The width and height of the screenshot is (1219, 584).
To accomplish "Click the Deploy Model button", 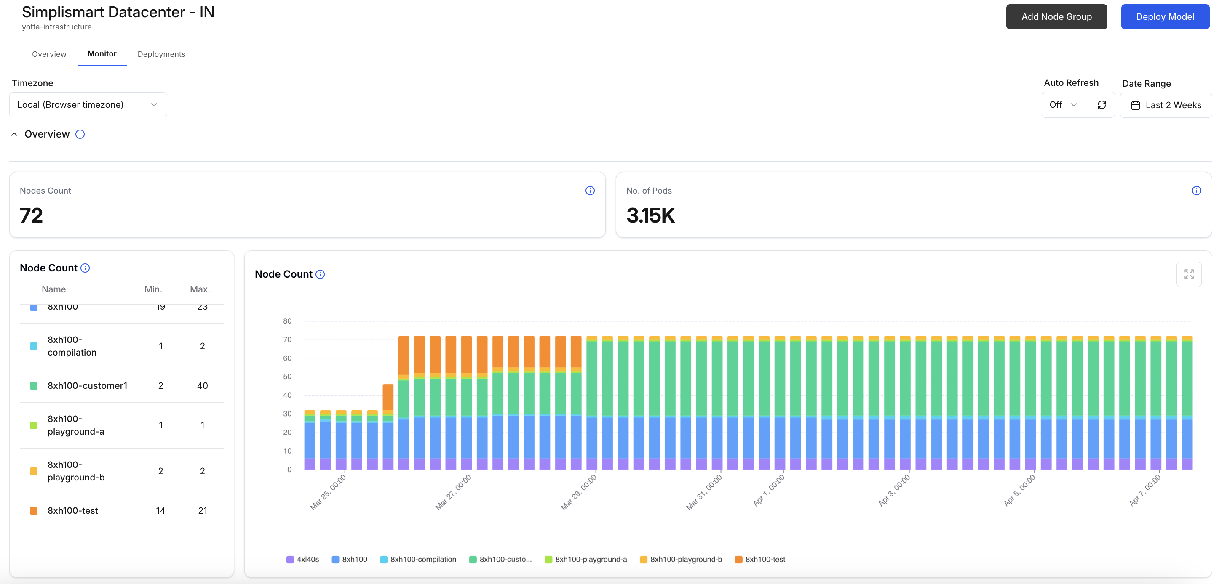I will point(1165,17).
